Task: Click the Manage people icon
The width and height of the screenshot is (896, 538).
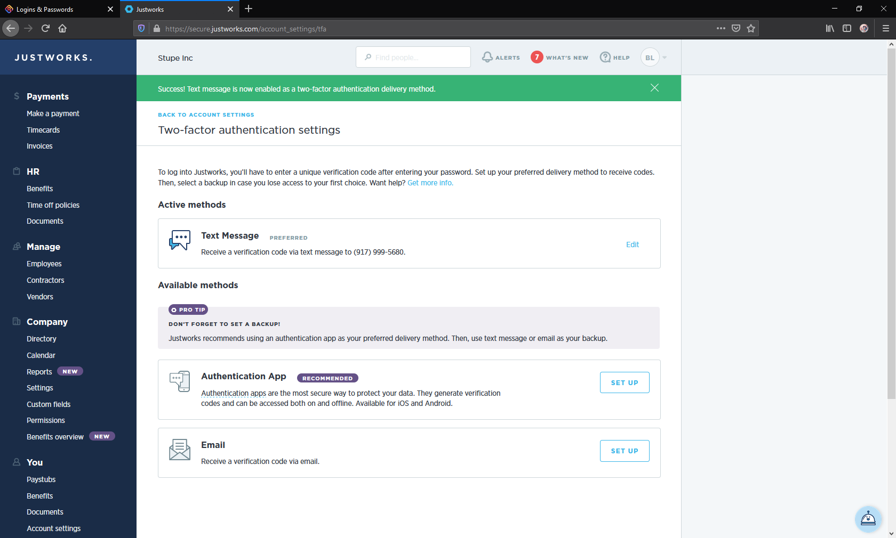Action: tap(17, 246)
